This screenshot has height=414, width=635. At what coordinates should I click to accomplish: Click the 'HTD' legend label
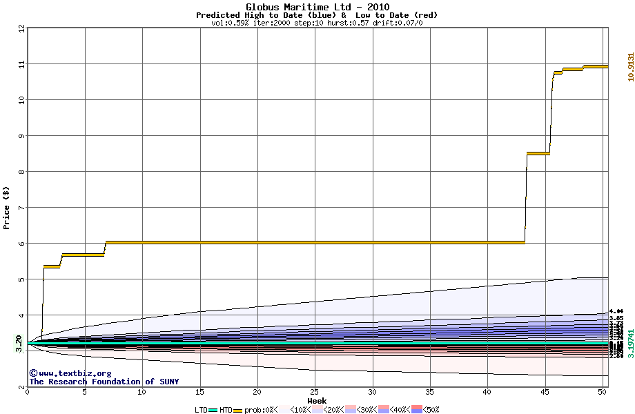pos(226,410)
